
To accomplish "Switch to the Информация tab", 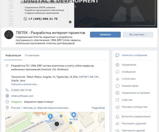I will click(x=13, y=55).
